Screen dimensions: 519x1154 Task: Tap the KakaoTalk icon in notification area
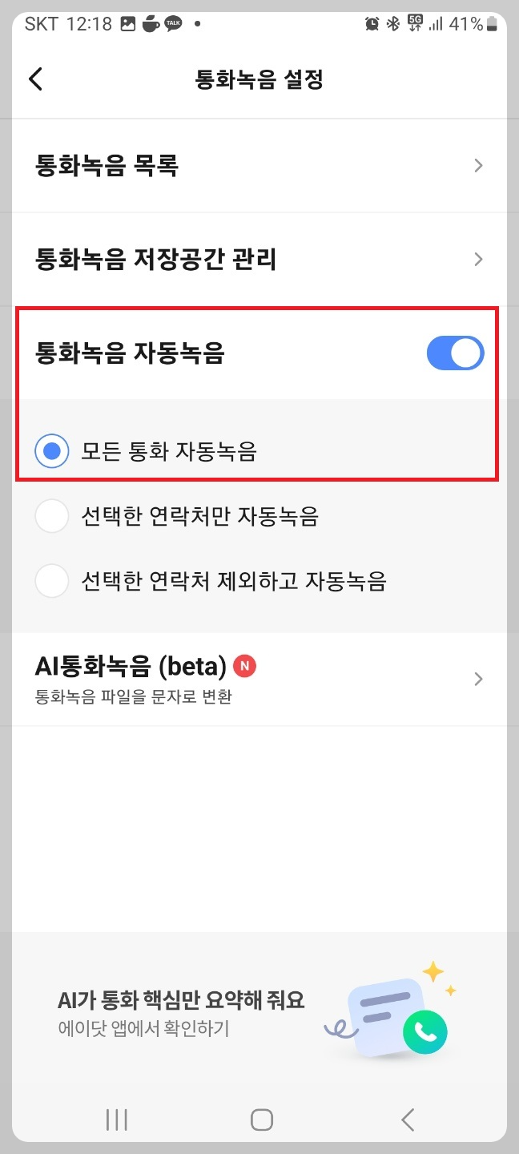point(172,24)
